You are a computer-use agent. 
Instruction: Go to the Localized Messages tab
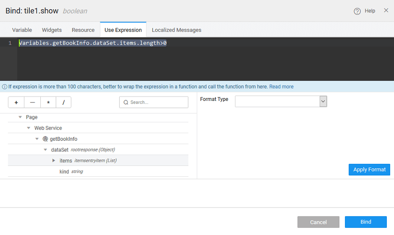[176, 30]
